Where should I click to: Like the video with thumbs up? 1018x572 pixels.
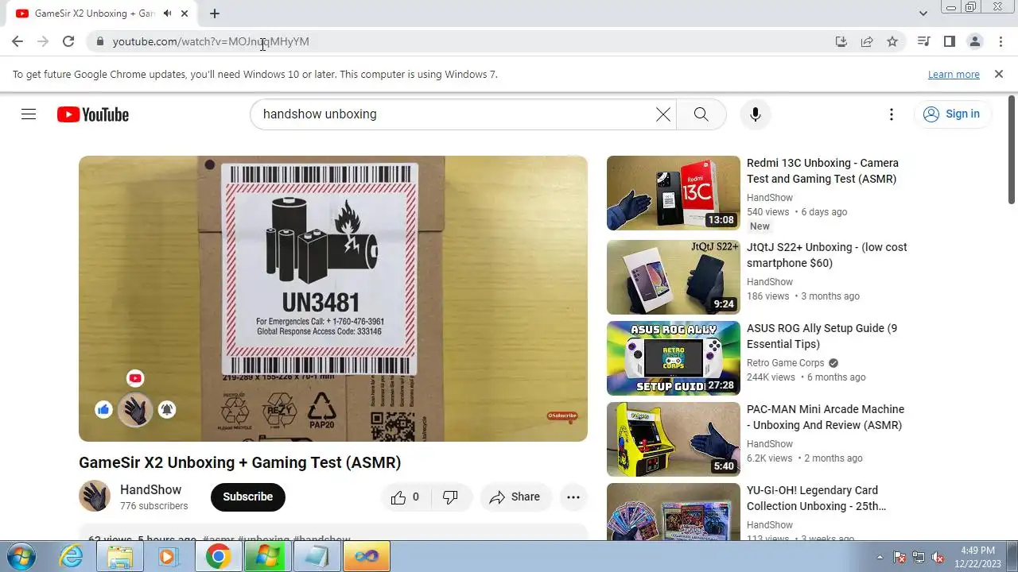404,497
